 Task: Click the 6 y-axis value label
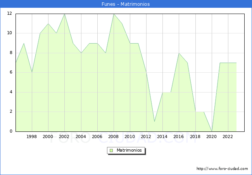coord(11,72)
